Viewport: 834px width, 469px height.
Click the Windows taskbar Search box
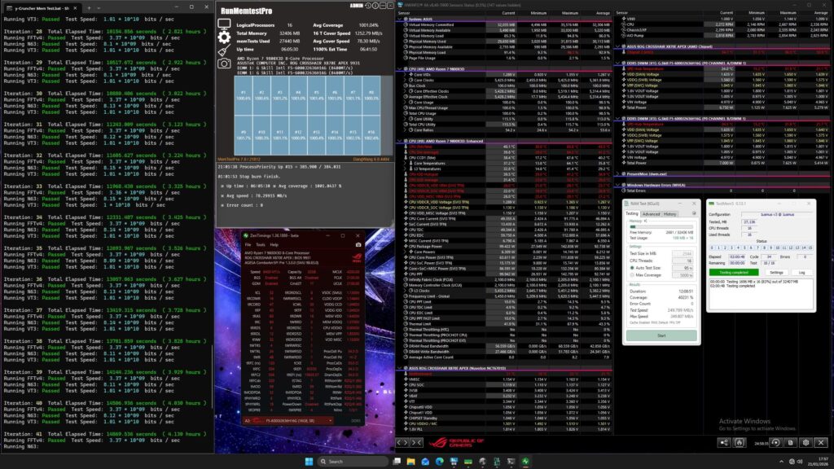point(353,461)
